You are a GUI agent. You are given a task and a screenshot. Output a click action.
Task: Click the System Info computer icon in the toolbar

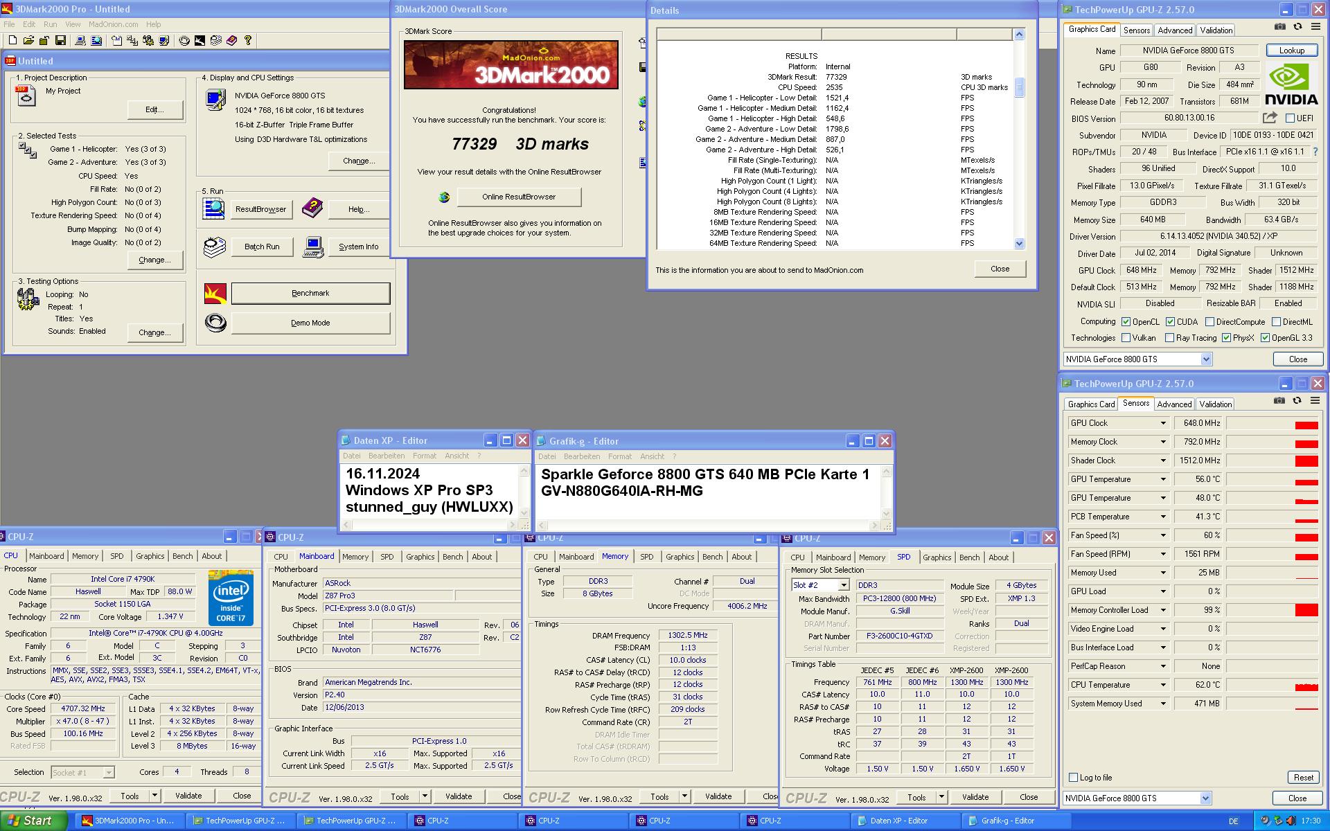[80, 40]
